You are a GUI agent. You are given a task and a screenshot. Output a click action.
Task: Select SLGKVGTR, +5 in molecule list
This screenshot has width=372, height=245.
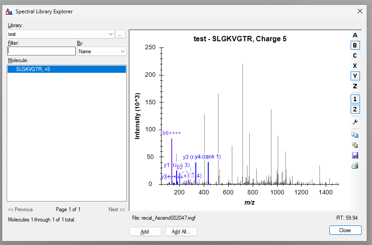pyautogui.click(x=33, y=69)
